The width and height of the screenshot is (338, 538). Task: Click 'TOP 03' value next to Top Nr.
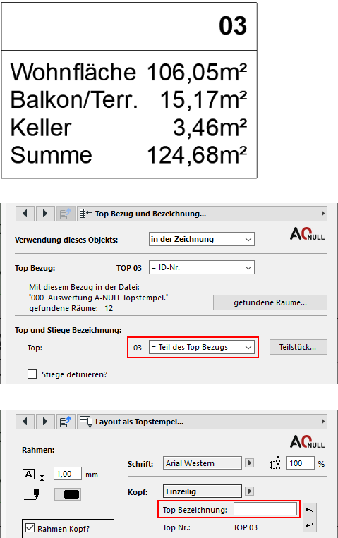pyautogui.click(x=246, y=527)
